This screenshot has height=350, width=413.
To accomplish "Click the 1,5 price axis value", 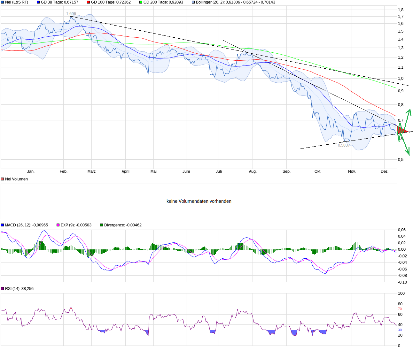I will [401, 31].
